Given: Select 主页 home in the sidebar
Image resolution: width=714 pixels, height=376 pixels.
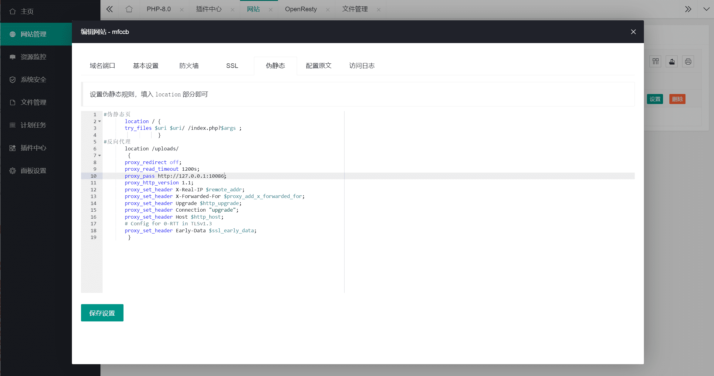Looking at the screenshot, I should coord(27,11).
